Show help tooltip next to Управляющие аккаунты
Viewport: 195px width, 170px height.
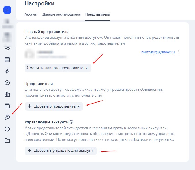click(71, 122)
